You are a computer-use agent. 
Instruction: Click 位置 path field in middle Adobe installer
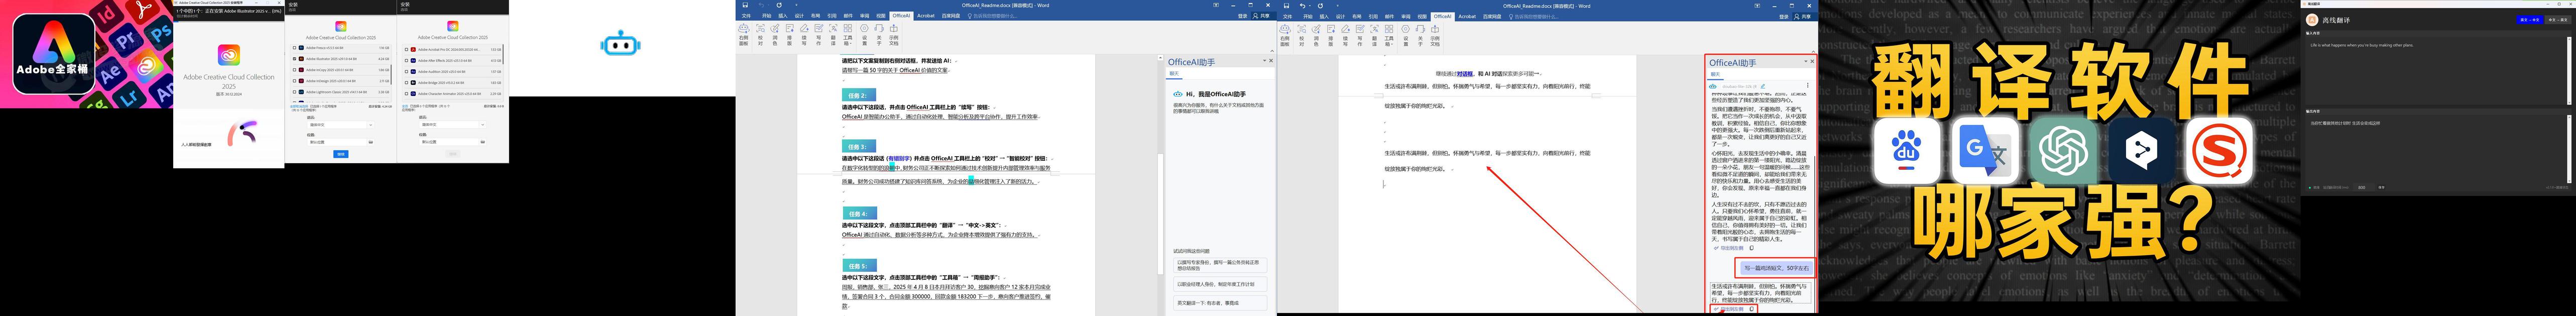coord(337,142)
